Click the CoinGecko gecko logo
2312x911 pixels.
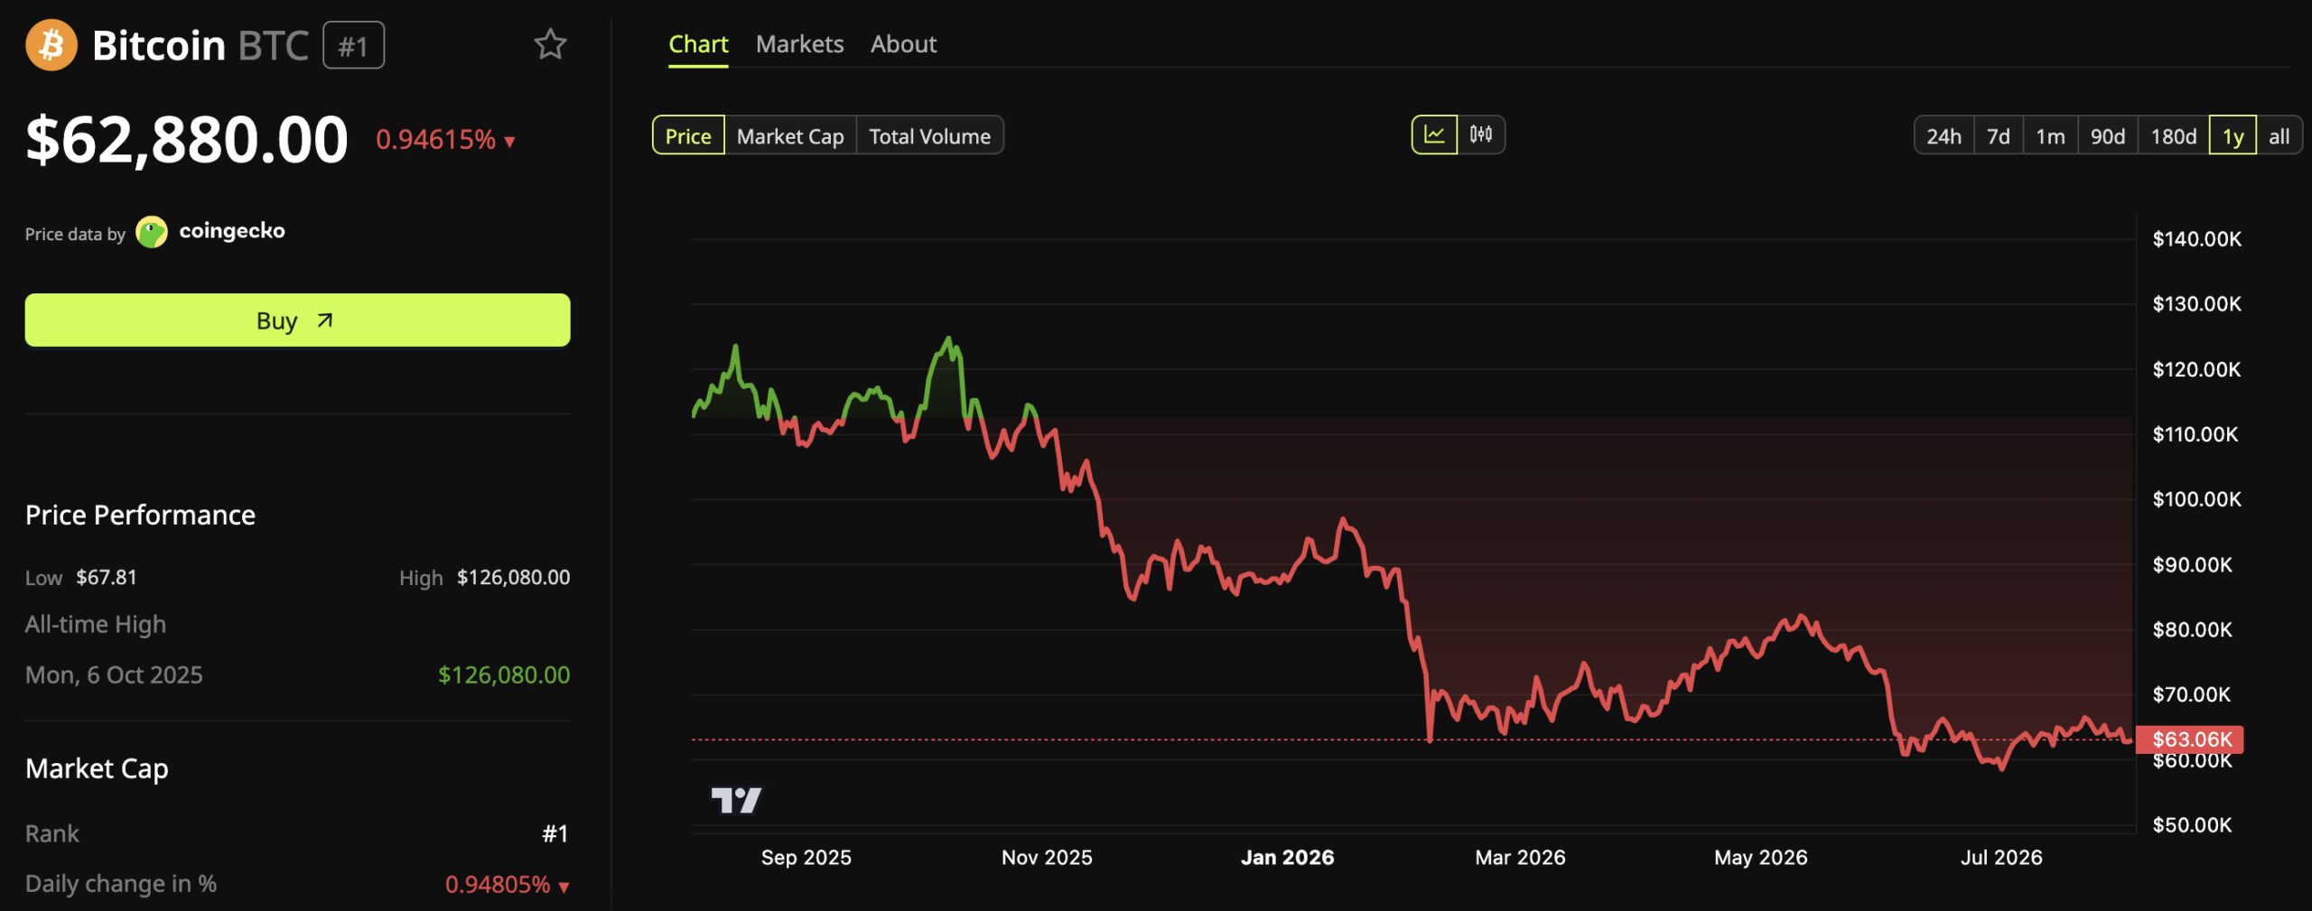(151, 232)
